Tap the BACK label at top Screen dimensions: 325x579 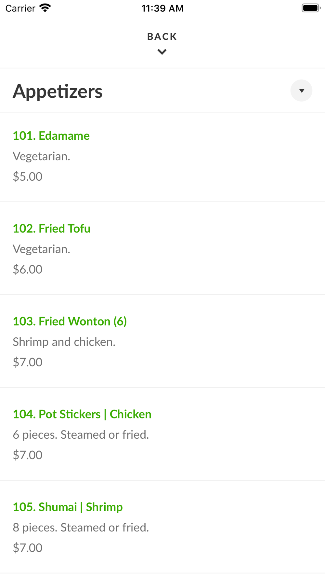click(x=162, y=36)
